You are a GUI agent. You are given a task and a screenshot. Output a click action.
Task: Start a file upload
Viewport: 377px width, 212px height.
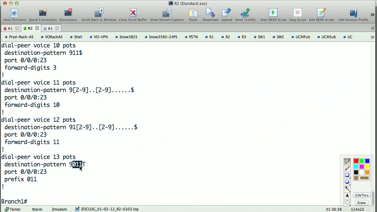click(x=226, y=15)
